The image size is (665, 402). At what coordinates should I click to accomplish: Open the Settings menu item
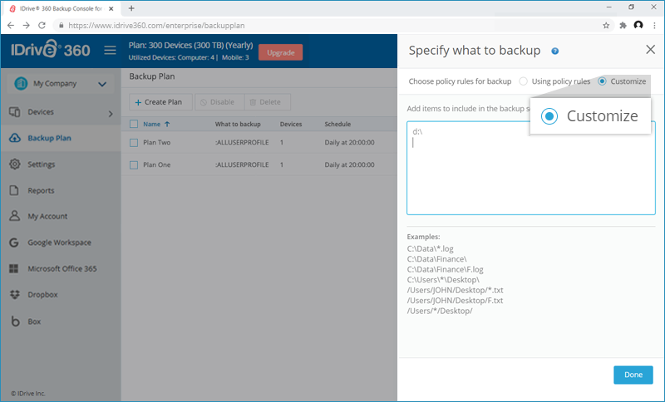click(42, 164)
